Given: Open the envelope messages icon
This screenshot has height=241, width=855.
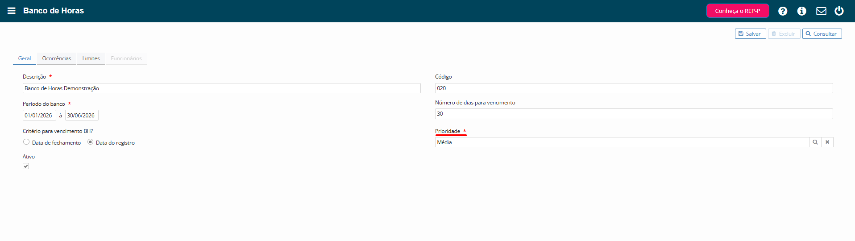Looking at the screenshot, I should (821, 11).
